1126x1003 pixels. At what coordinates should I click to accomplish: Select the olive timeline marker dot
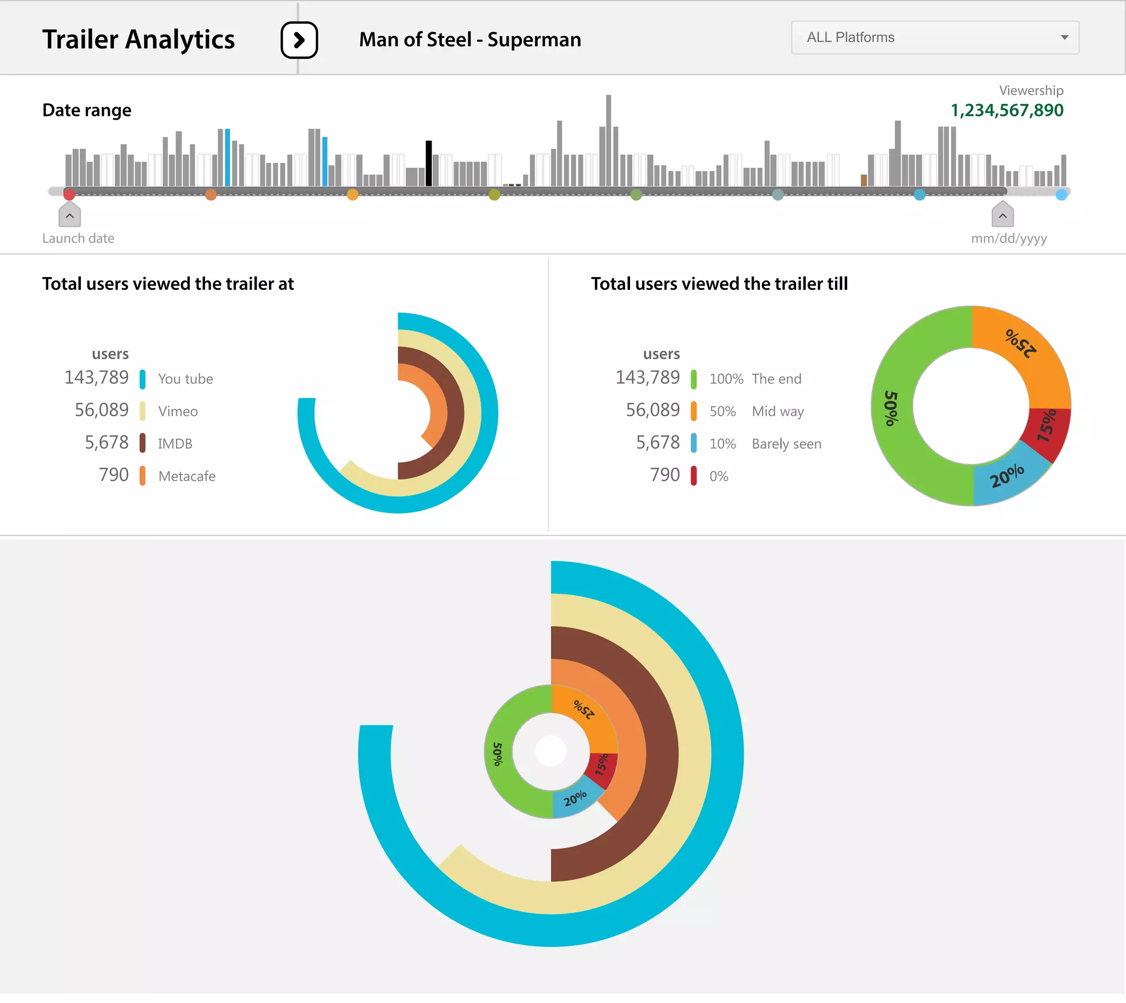tap(494, 194)
